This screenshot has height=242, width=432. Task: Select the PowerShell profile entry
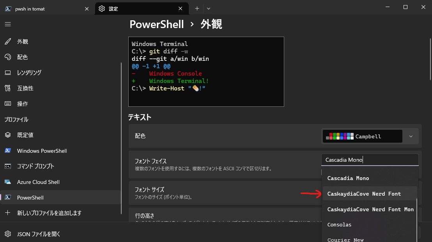(x=60, y=198)
